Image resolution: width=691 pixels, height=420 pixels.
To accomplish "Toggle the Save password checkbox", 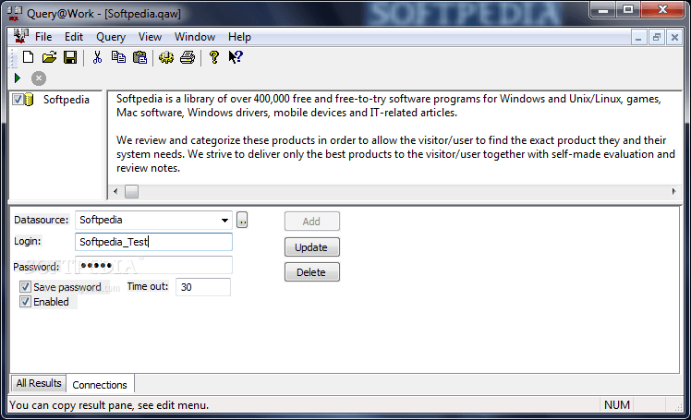I will pos(25,287).
